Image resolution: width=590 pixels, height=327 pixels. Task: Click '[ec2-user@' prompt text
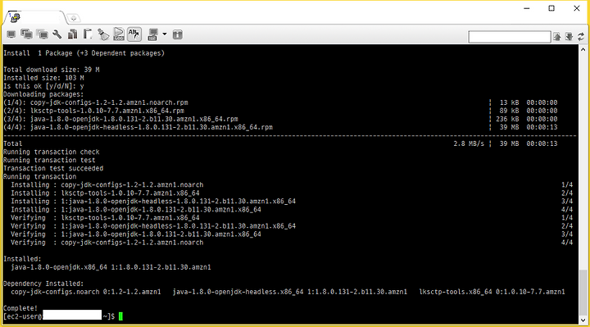23,316
